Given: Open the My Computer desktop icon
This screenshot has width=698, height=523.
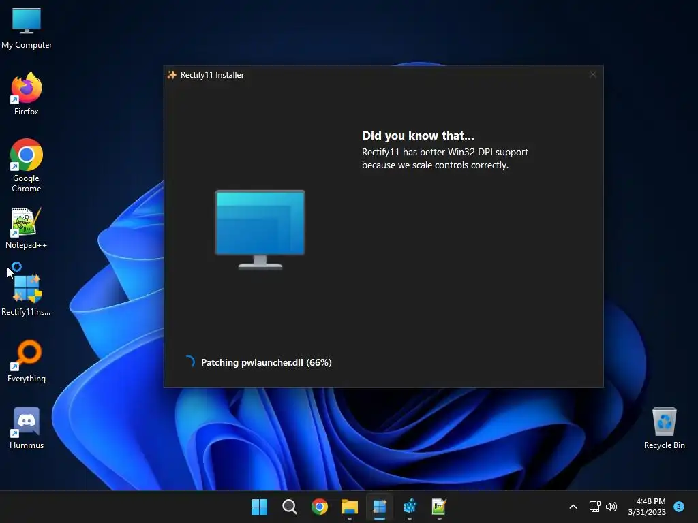Looking at the screenshot, I should point(27,28).
